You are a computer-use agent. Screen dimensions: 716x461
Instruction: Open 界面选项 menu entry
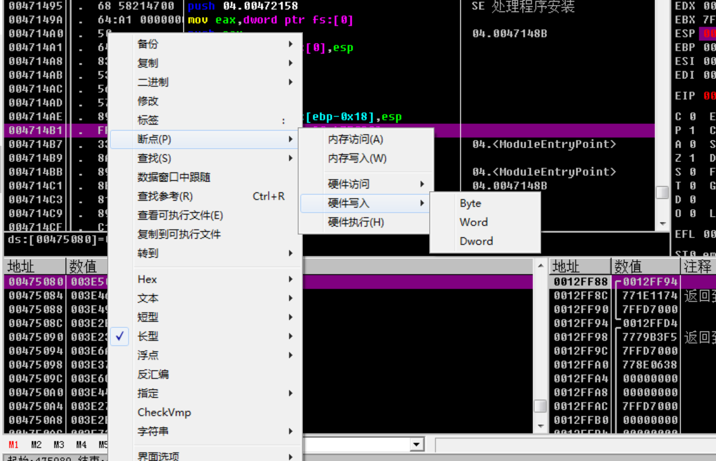point(205,456)
